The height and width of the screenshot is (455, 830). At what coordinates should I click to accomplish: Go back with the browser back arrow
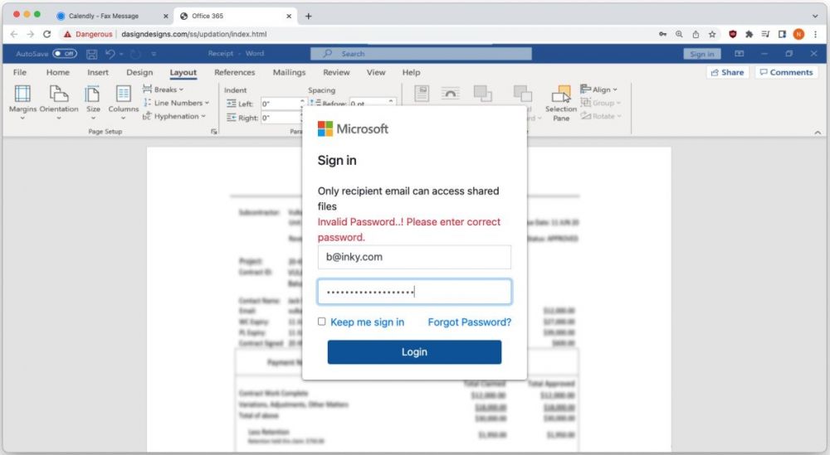click(14, 34)
